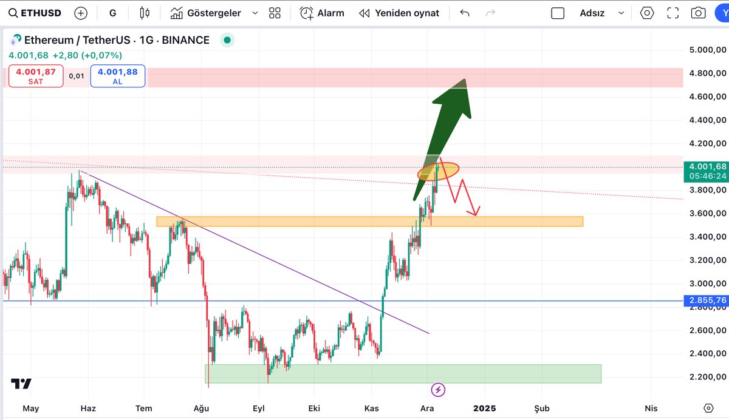The width and height of the screenshot is (729, 420).
Task: Click the May month label on time axis
Action: [31, 408]
